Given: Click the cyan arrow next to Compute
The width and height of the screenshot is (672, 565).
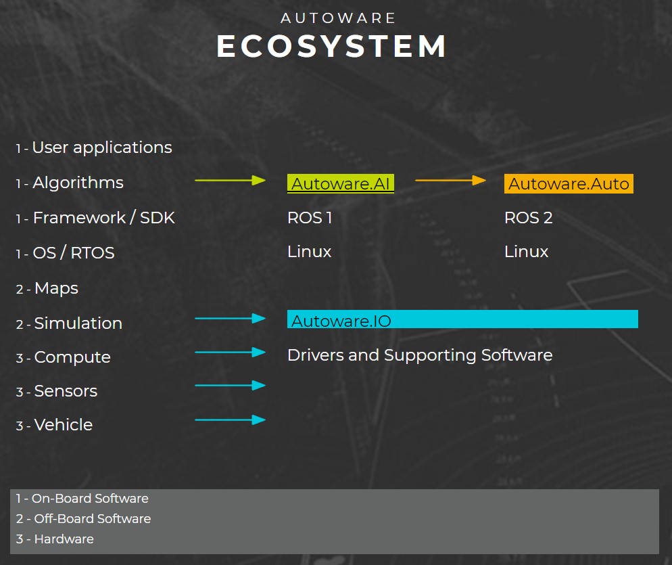Looking at the screenshot, I should 230,352.
